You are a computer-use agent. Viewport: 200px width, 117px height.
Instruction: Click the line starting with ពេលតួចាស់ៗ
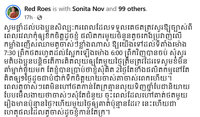click(97, 87)
